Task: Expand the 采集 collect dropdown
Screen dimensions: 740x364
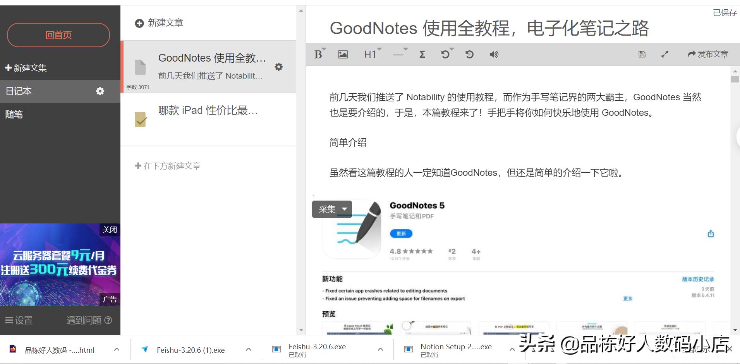Action: (x=344, y=209)
